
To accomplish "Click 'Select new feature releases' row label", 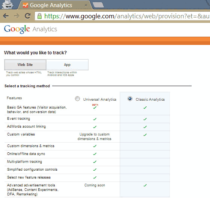I will click(29, 177).
